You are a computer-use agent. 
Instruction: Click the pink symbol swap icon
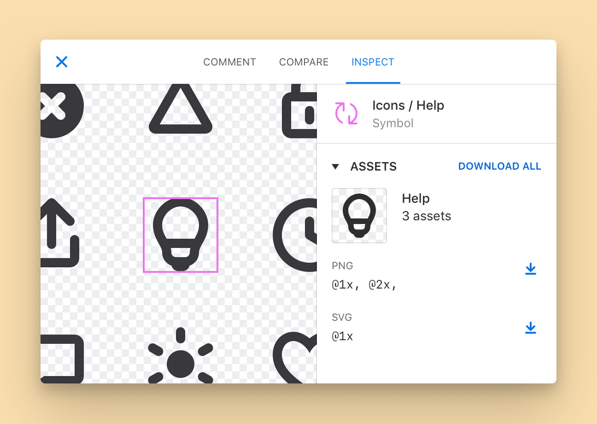coord(347,114)
